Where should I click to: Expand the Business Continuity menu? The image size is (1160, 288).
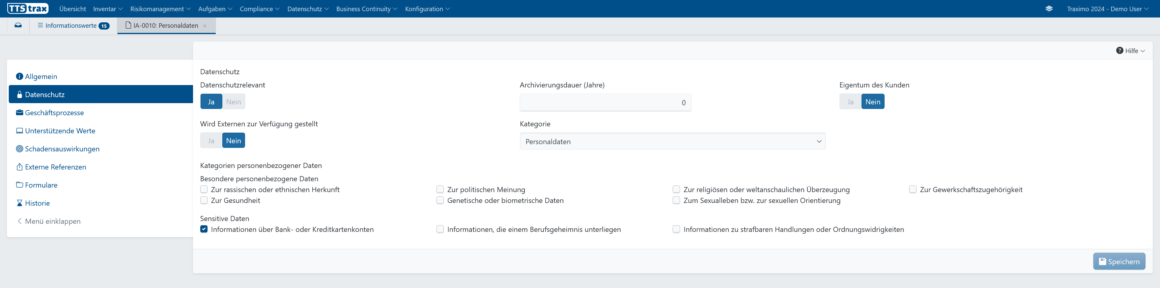pos(366,8)
